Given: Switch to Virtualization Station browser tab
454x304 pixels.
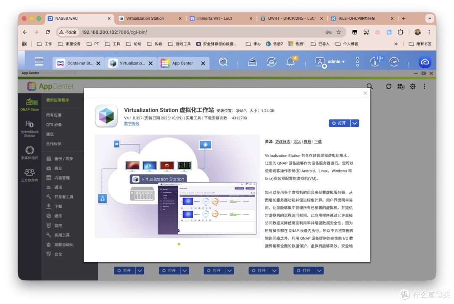Looking at the screenshot, I should [150, 18].
